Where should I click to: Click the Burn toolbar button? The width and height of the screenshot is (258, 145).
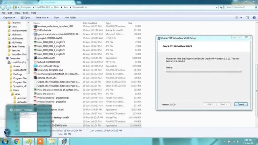click(56, 18)
